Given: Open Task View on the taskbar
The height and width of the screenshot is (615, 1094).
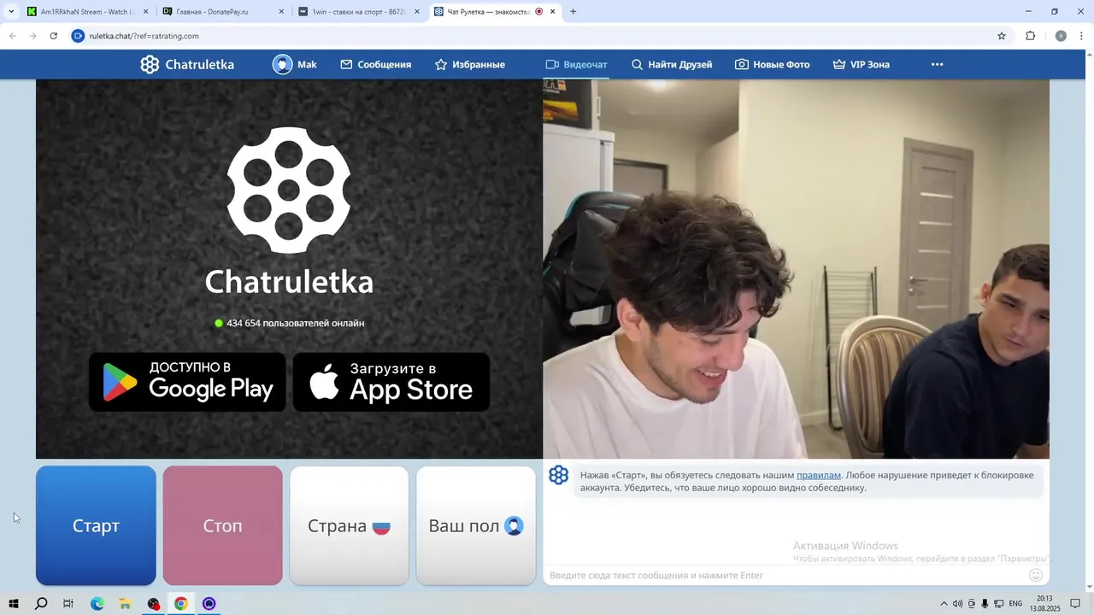Looking at the screenshot, I should point(68,604).
